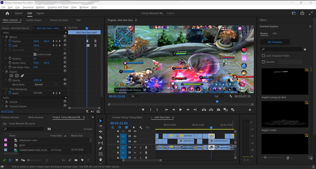Create ellipse mask for Opacity
Screen dimensions: 316x169
[x=11, y=76]
